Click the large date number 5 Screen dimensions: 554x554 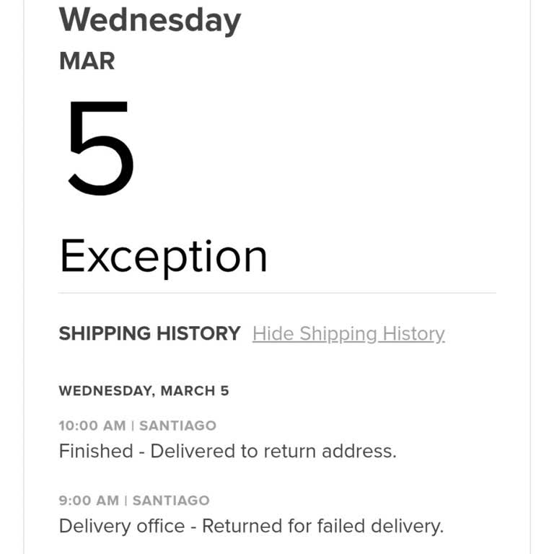coord(100,149)
